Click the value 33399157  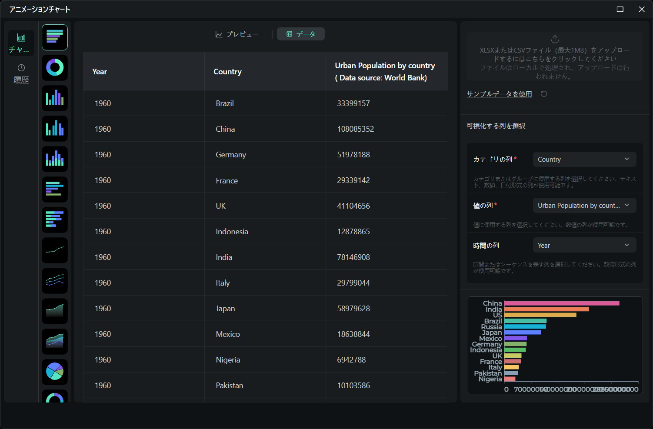(x=353, y=103)
